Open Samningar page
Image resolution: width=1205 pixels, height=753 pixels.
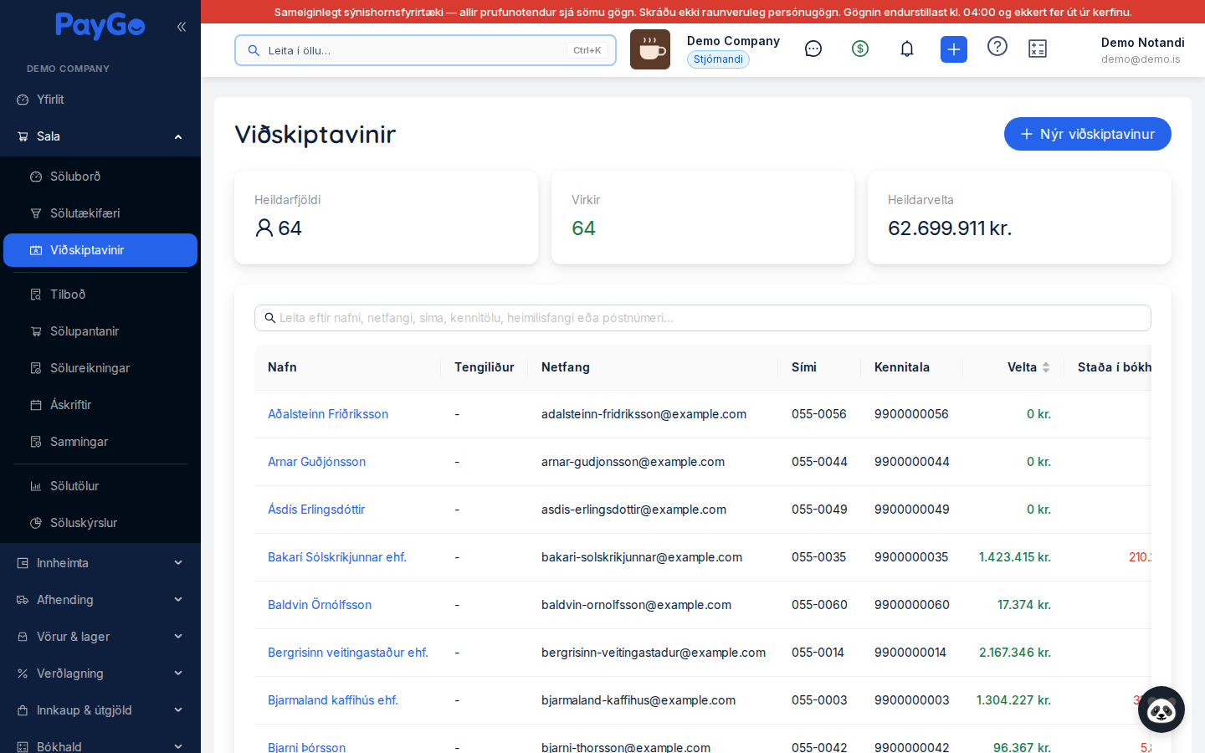pyautogui.click(x=100, y=442)
